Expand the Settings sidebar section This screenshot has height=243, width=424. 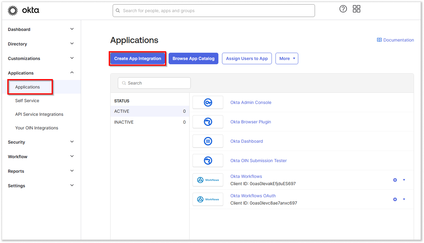pyautogui.click(x=72, y=185)
